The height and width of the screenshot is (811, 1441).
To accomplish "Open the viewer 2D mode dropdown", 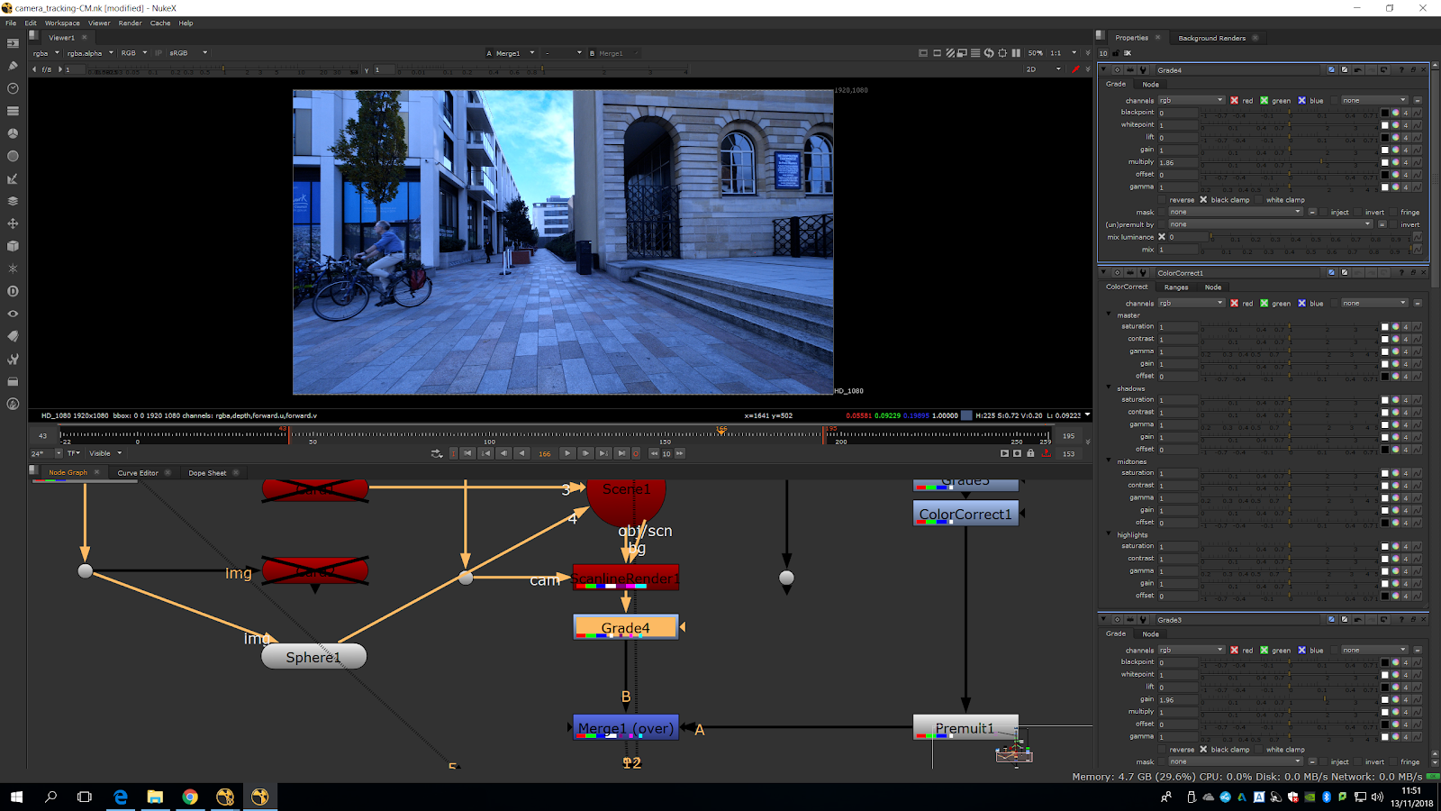I will click(1043, 69).
